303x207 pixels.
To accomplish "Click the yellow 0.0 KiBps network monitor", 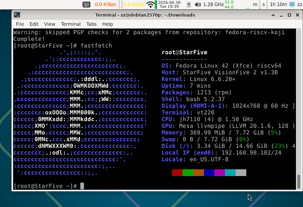I will pos(134,4).
